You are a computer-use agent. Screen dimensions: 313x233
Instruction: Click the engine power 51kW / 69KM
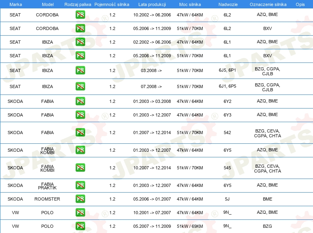[190, 226]
